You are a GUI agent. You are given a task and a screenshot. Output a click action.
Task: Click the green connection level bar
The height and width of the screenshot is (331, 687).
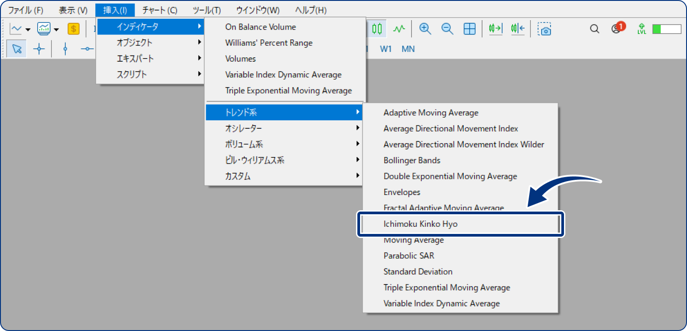click(666, 29)
